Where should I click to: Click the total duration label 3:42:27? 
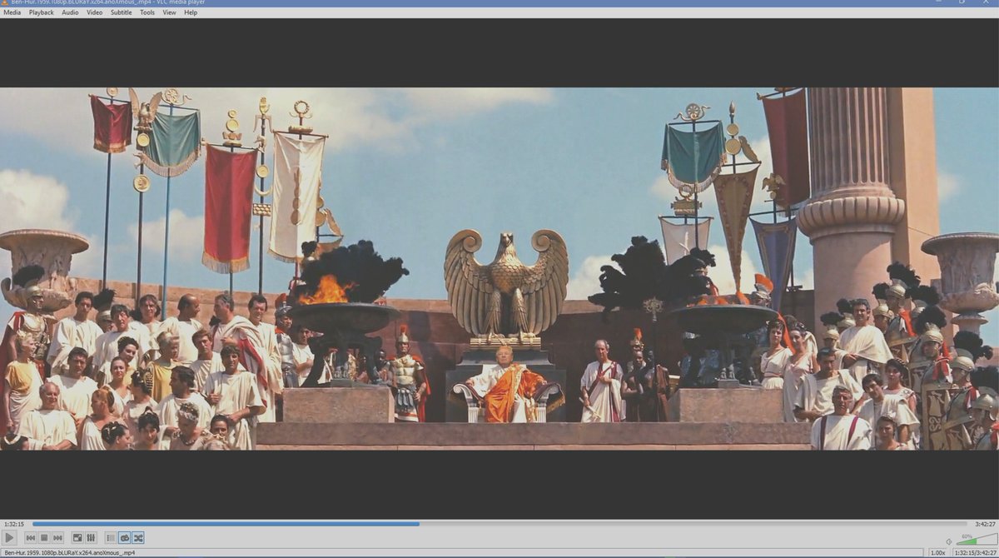[x=985, y=524]
